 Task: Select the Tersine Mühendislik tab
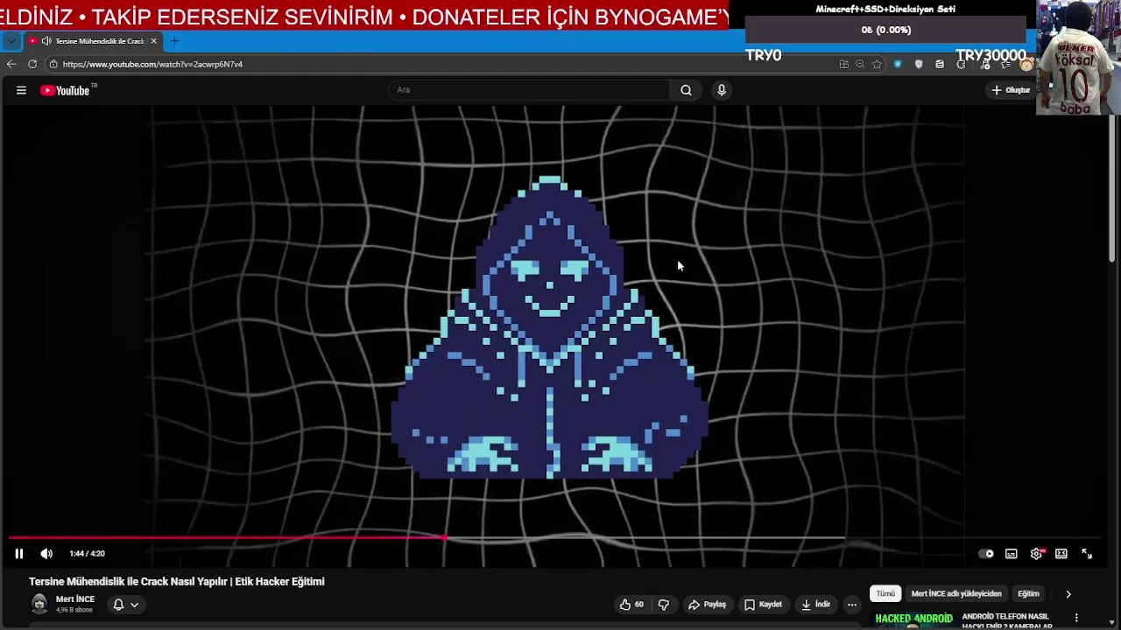[93, 41]
